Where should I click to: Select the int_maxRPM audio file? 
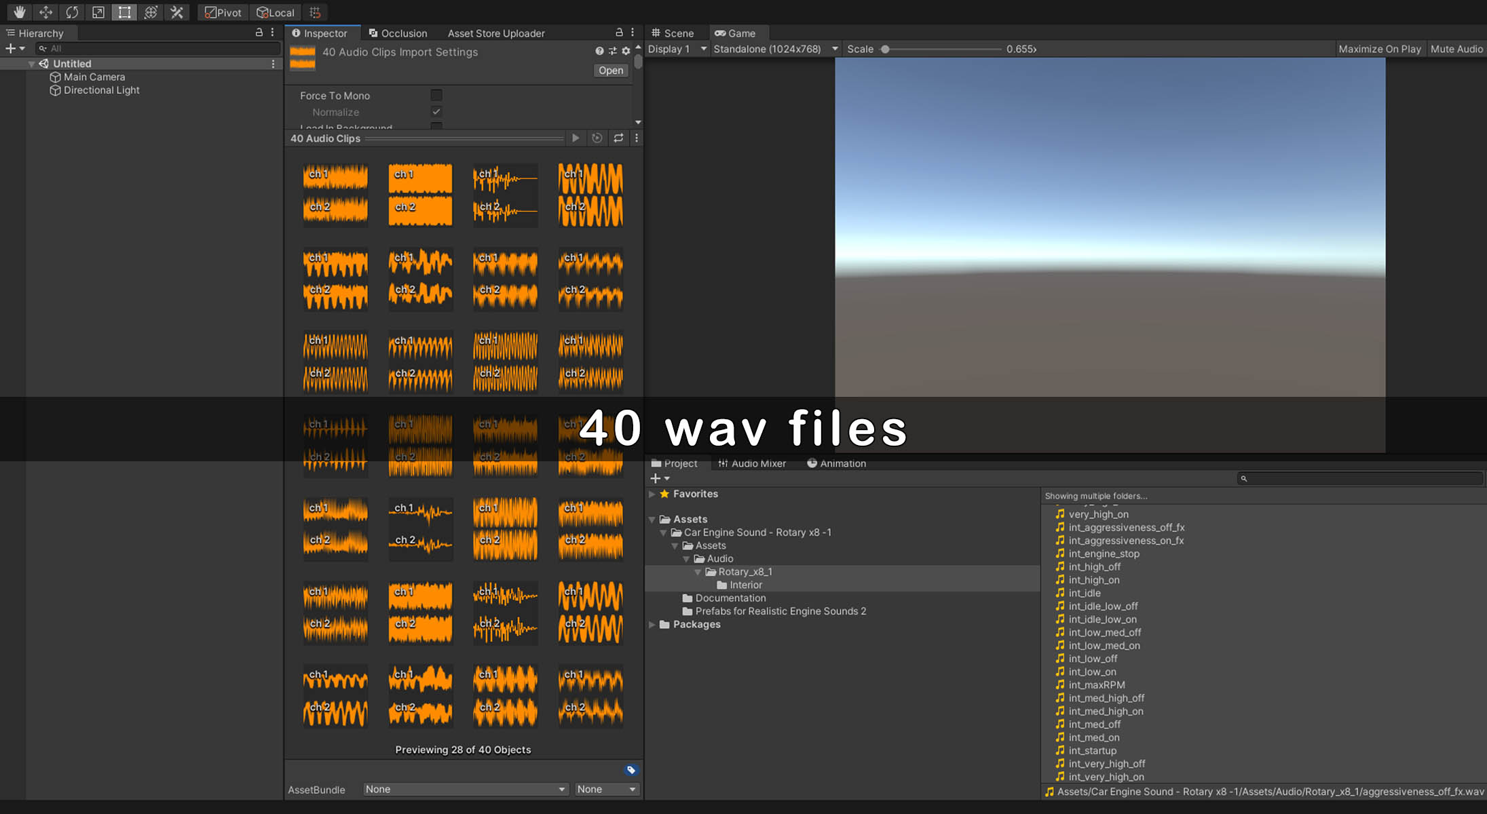[x=1096, y=685]
